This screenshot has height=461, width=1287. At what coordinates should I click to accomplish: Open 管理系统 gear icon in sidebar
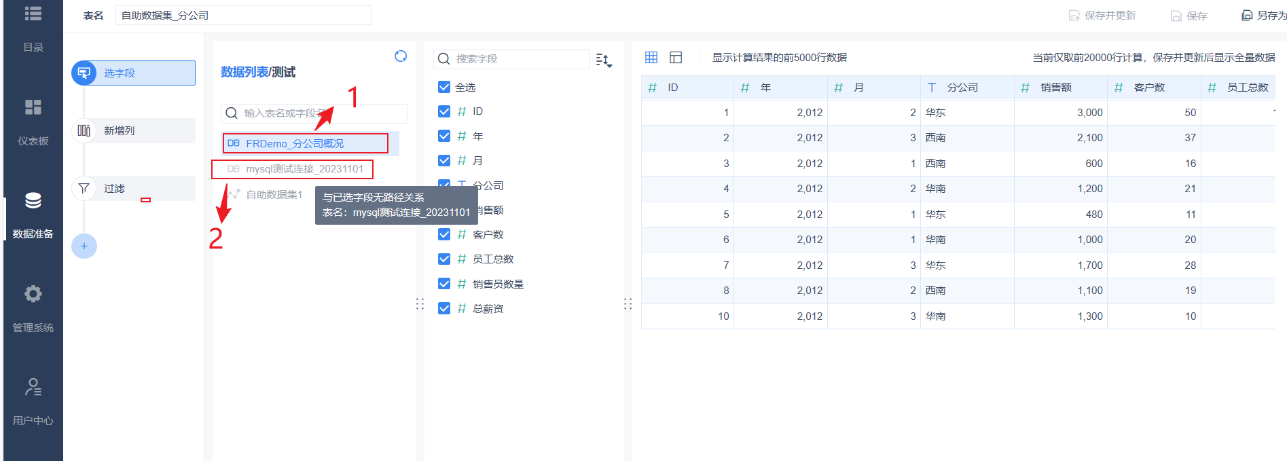pyautogui.click(x=33, y=294)
